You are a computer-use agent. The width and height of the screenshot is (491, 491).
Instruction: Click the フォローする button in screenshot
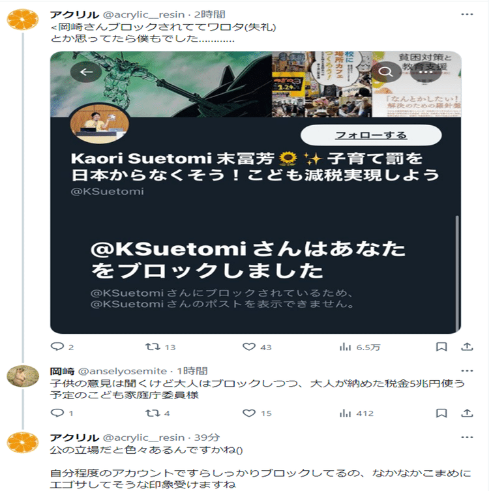click(x=371, y=135)
